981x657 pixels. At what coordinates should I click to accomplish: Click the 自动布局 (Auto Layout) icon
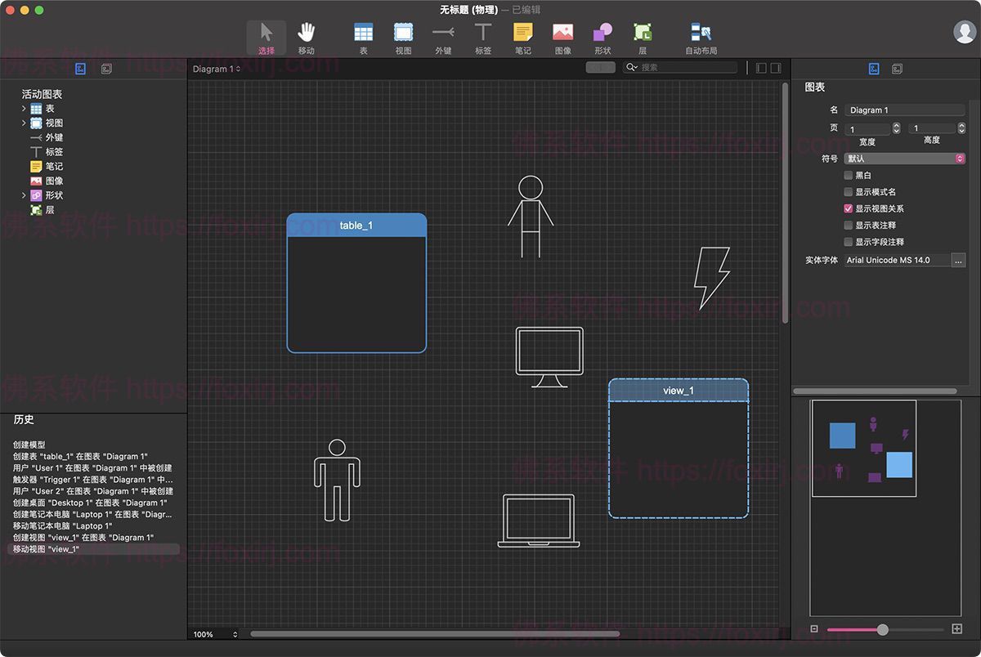(x=701, y=33)
